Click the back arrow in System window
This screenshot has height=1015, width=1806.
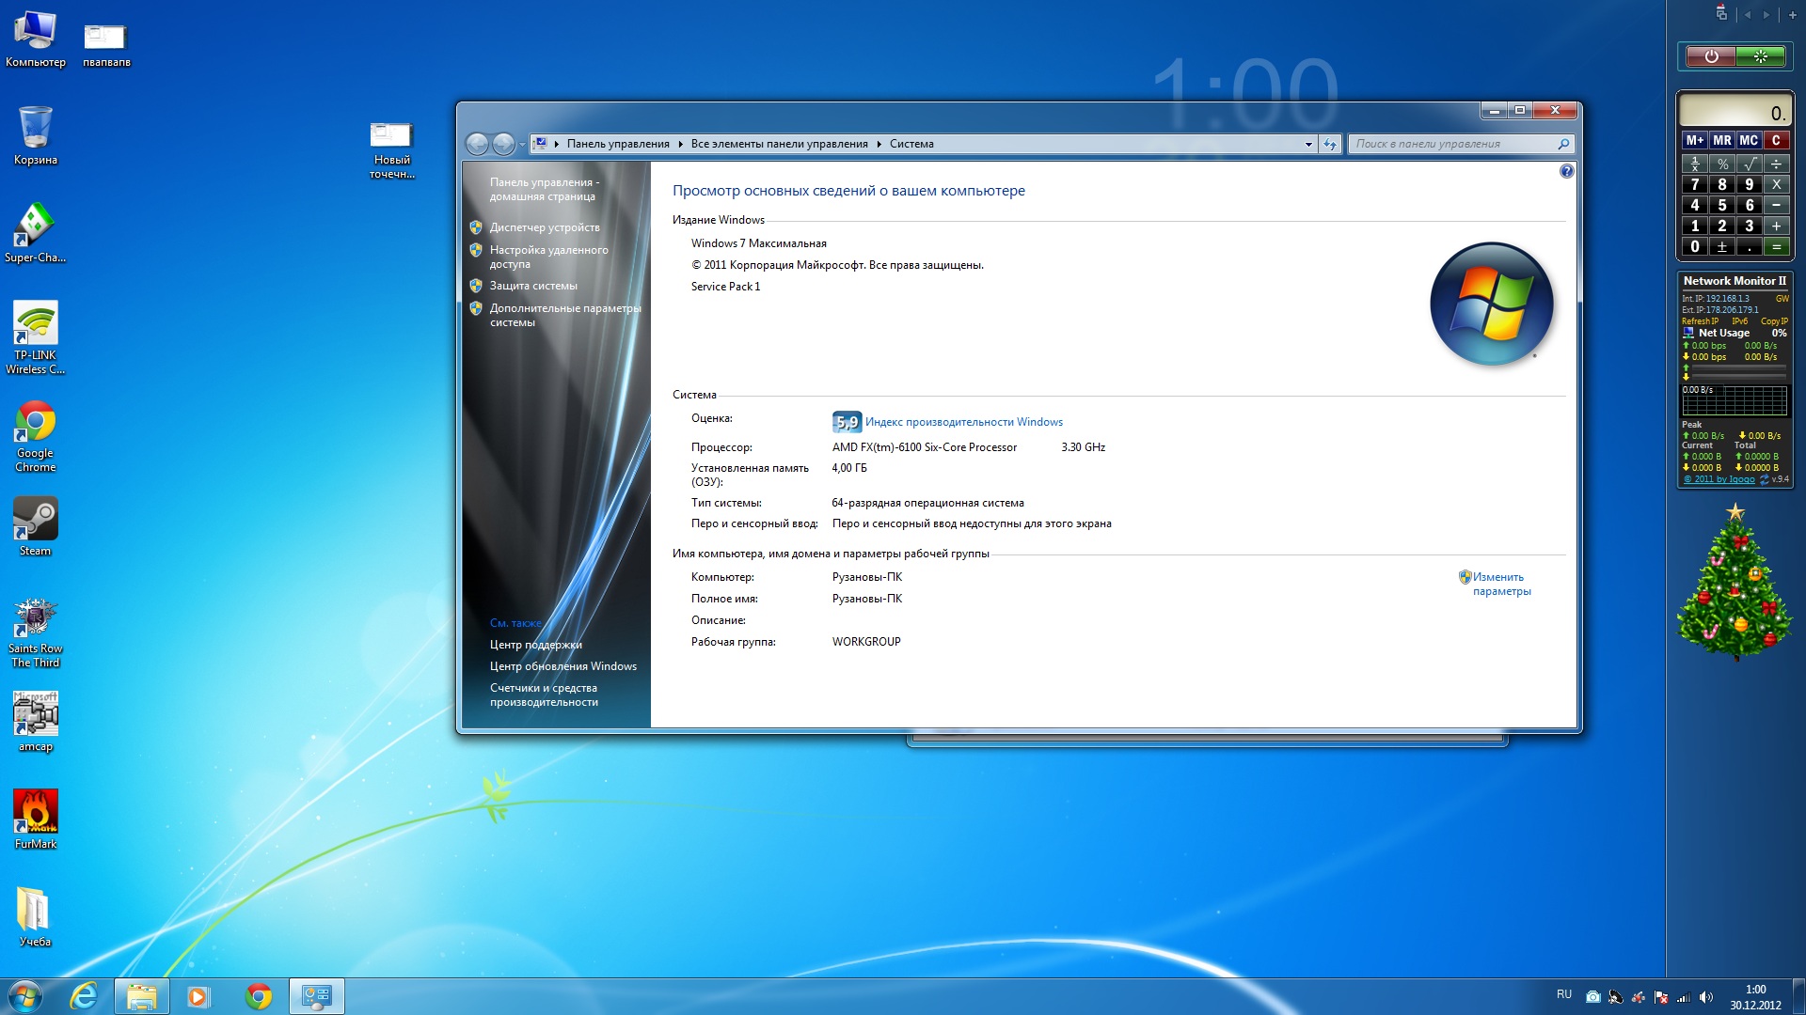pos(478,144)
